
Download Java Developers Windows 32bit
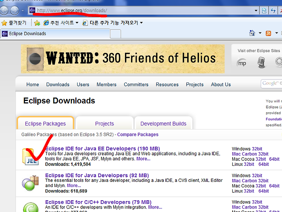[257, 176]
